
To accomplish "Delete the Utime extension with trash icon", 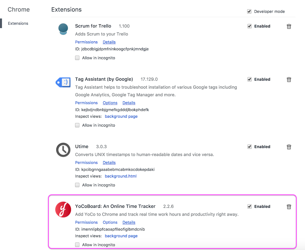I will tap(289, 147).
